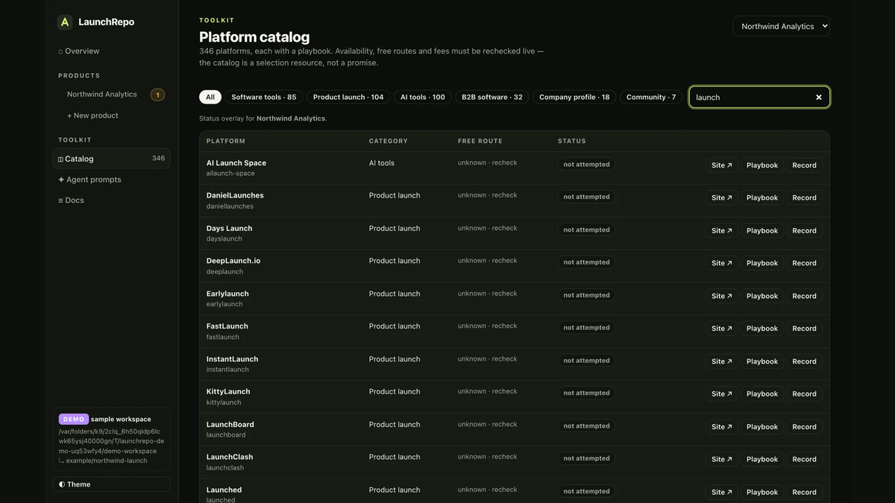895x503 pixels.
Task: Record status for FastLaunch
Action: pyautogui.click(x=804, y=329)
